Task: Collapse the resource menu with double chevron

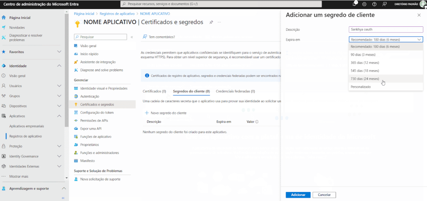Action: click(x=132, y=37)
